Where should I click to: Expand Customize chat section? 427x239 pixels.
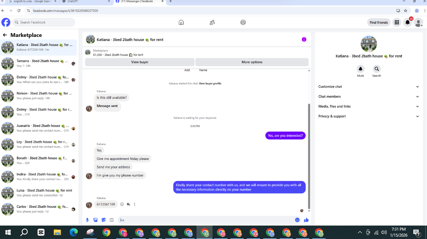click(369, 87)
